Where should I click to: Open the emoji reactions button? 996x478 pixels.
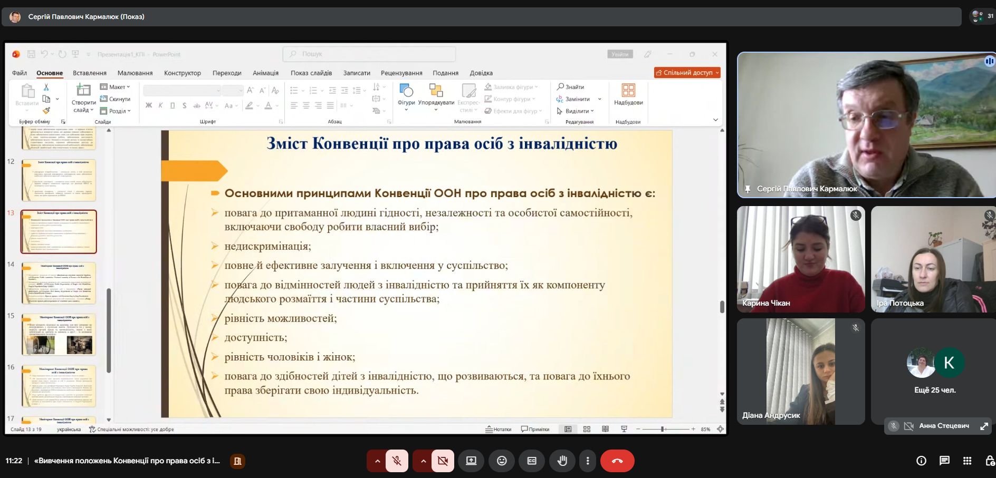502,461
